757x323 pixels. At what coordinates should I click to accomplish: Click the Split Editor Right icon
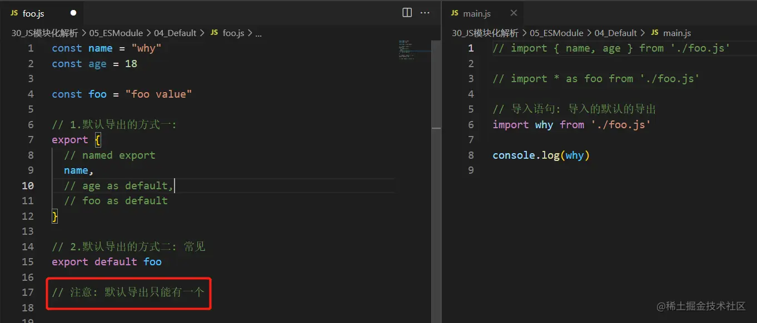click(407, 13)
